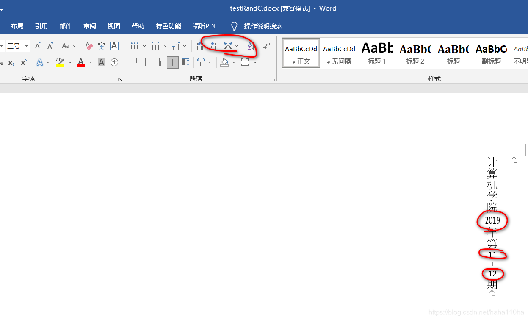Expand the line spacing dropdown arrow
528x320 pixels.
pyautogui.click(x=210, y=62)
